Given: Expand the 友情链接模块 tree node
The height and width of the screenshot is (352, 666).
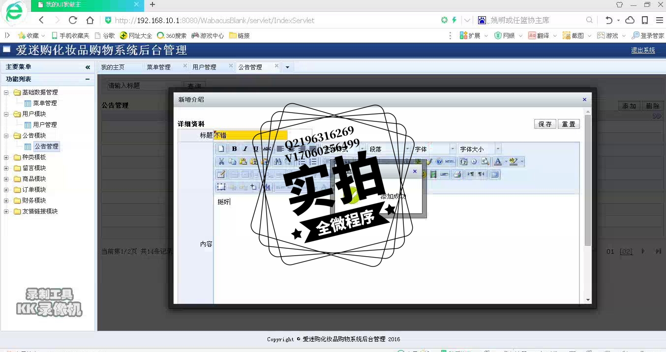Looking at the screenshot, I should tap(6, 211).
